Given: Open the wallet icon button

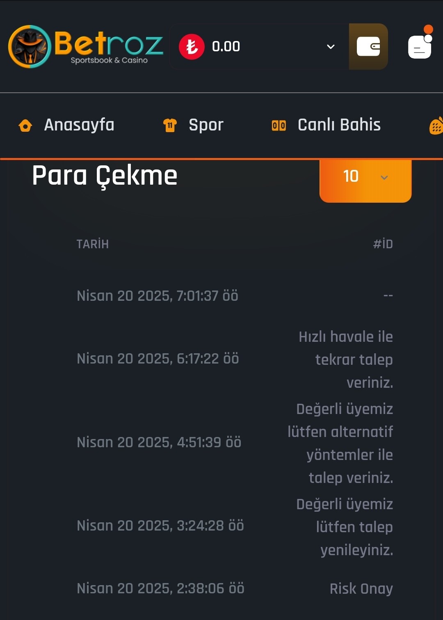Looking at the screenshot, I should [x=368, y=46].
